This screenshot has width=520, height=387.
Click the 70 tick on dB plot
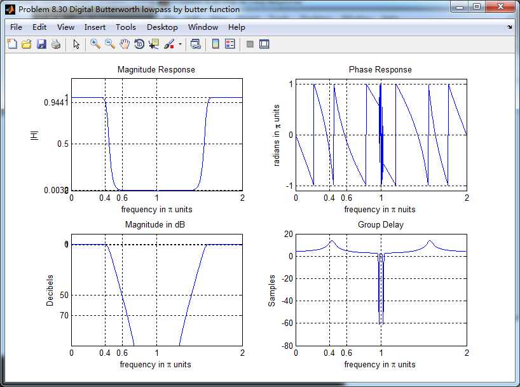click(64, 315)
